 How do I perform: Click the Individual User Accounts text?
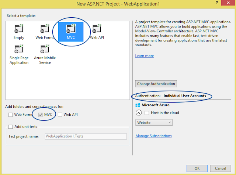click(x=185, y=96)
